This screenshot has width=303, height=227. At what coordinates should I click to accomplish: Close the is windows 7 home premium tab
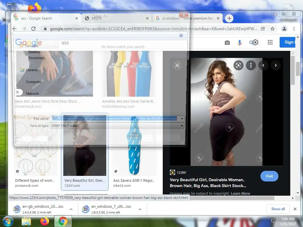pyautogui.click(x=218, y=18)
